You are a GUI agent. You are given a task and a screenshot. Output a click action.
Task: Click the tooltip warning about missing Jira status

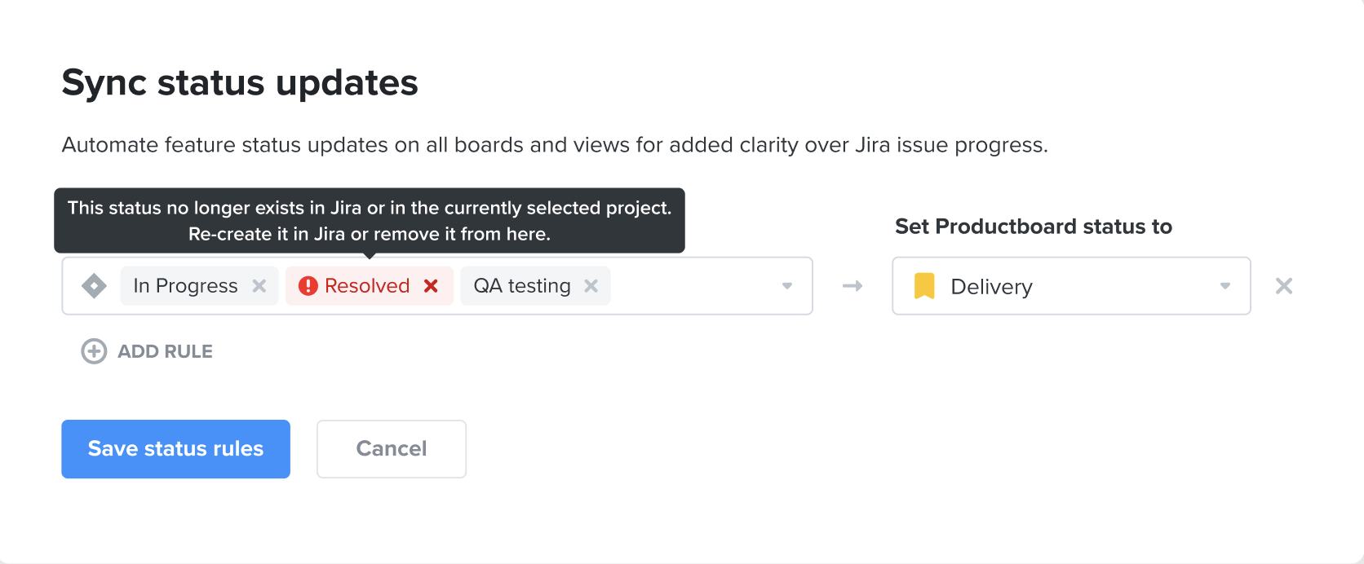pyautogui.click(x=369, y=220)
